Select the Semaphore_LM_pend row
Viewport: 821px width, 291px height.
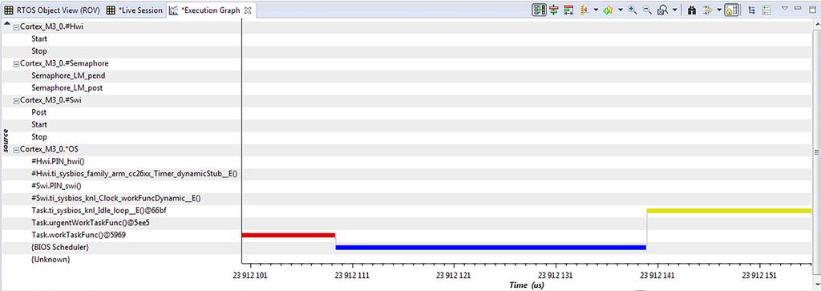click(68, 76)
